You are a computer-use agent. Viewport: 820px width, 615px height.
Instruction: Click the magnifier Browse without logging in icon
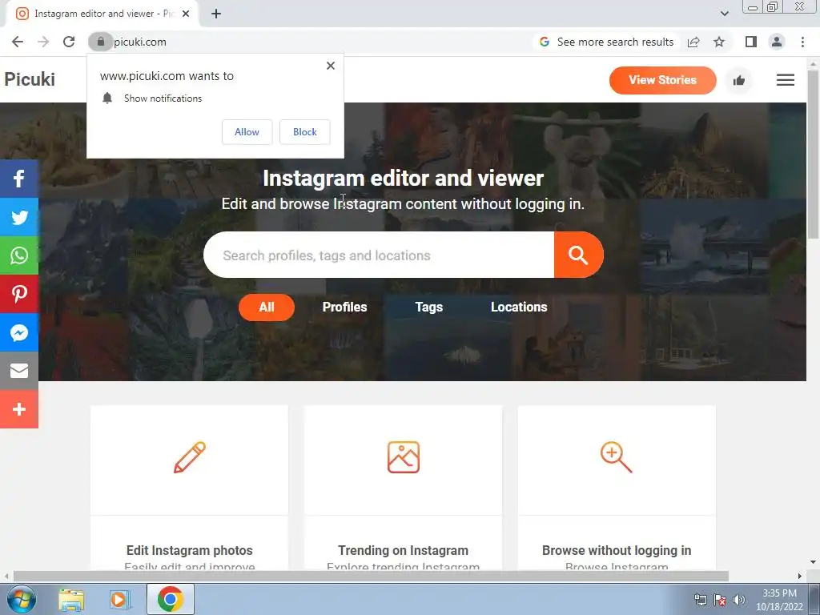coord(616,457)
